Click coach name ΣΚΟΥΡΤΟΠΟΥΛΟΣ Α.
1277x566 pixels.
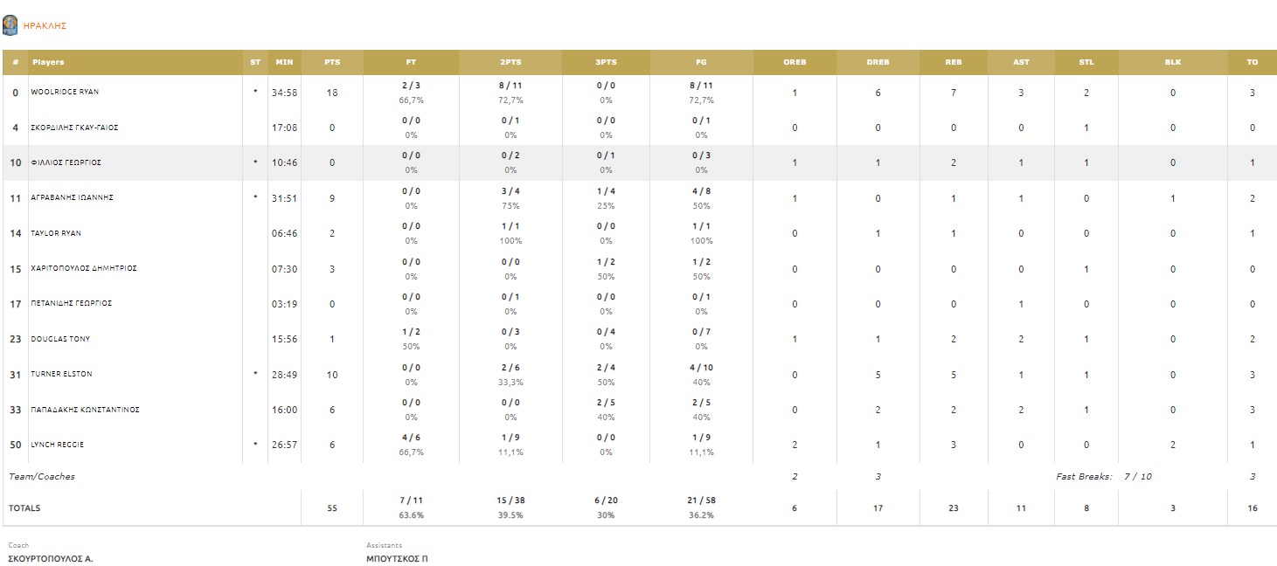click(50, 558)
